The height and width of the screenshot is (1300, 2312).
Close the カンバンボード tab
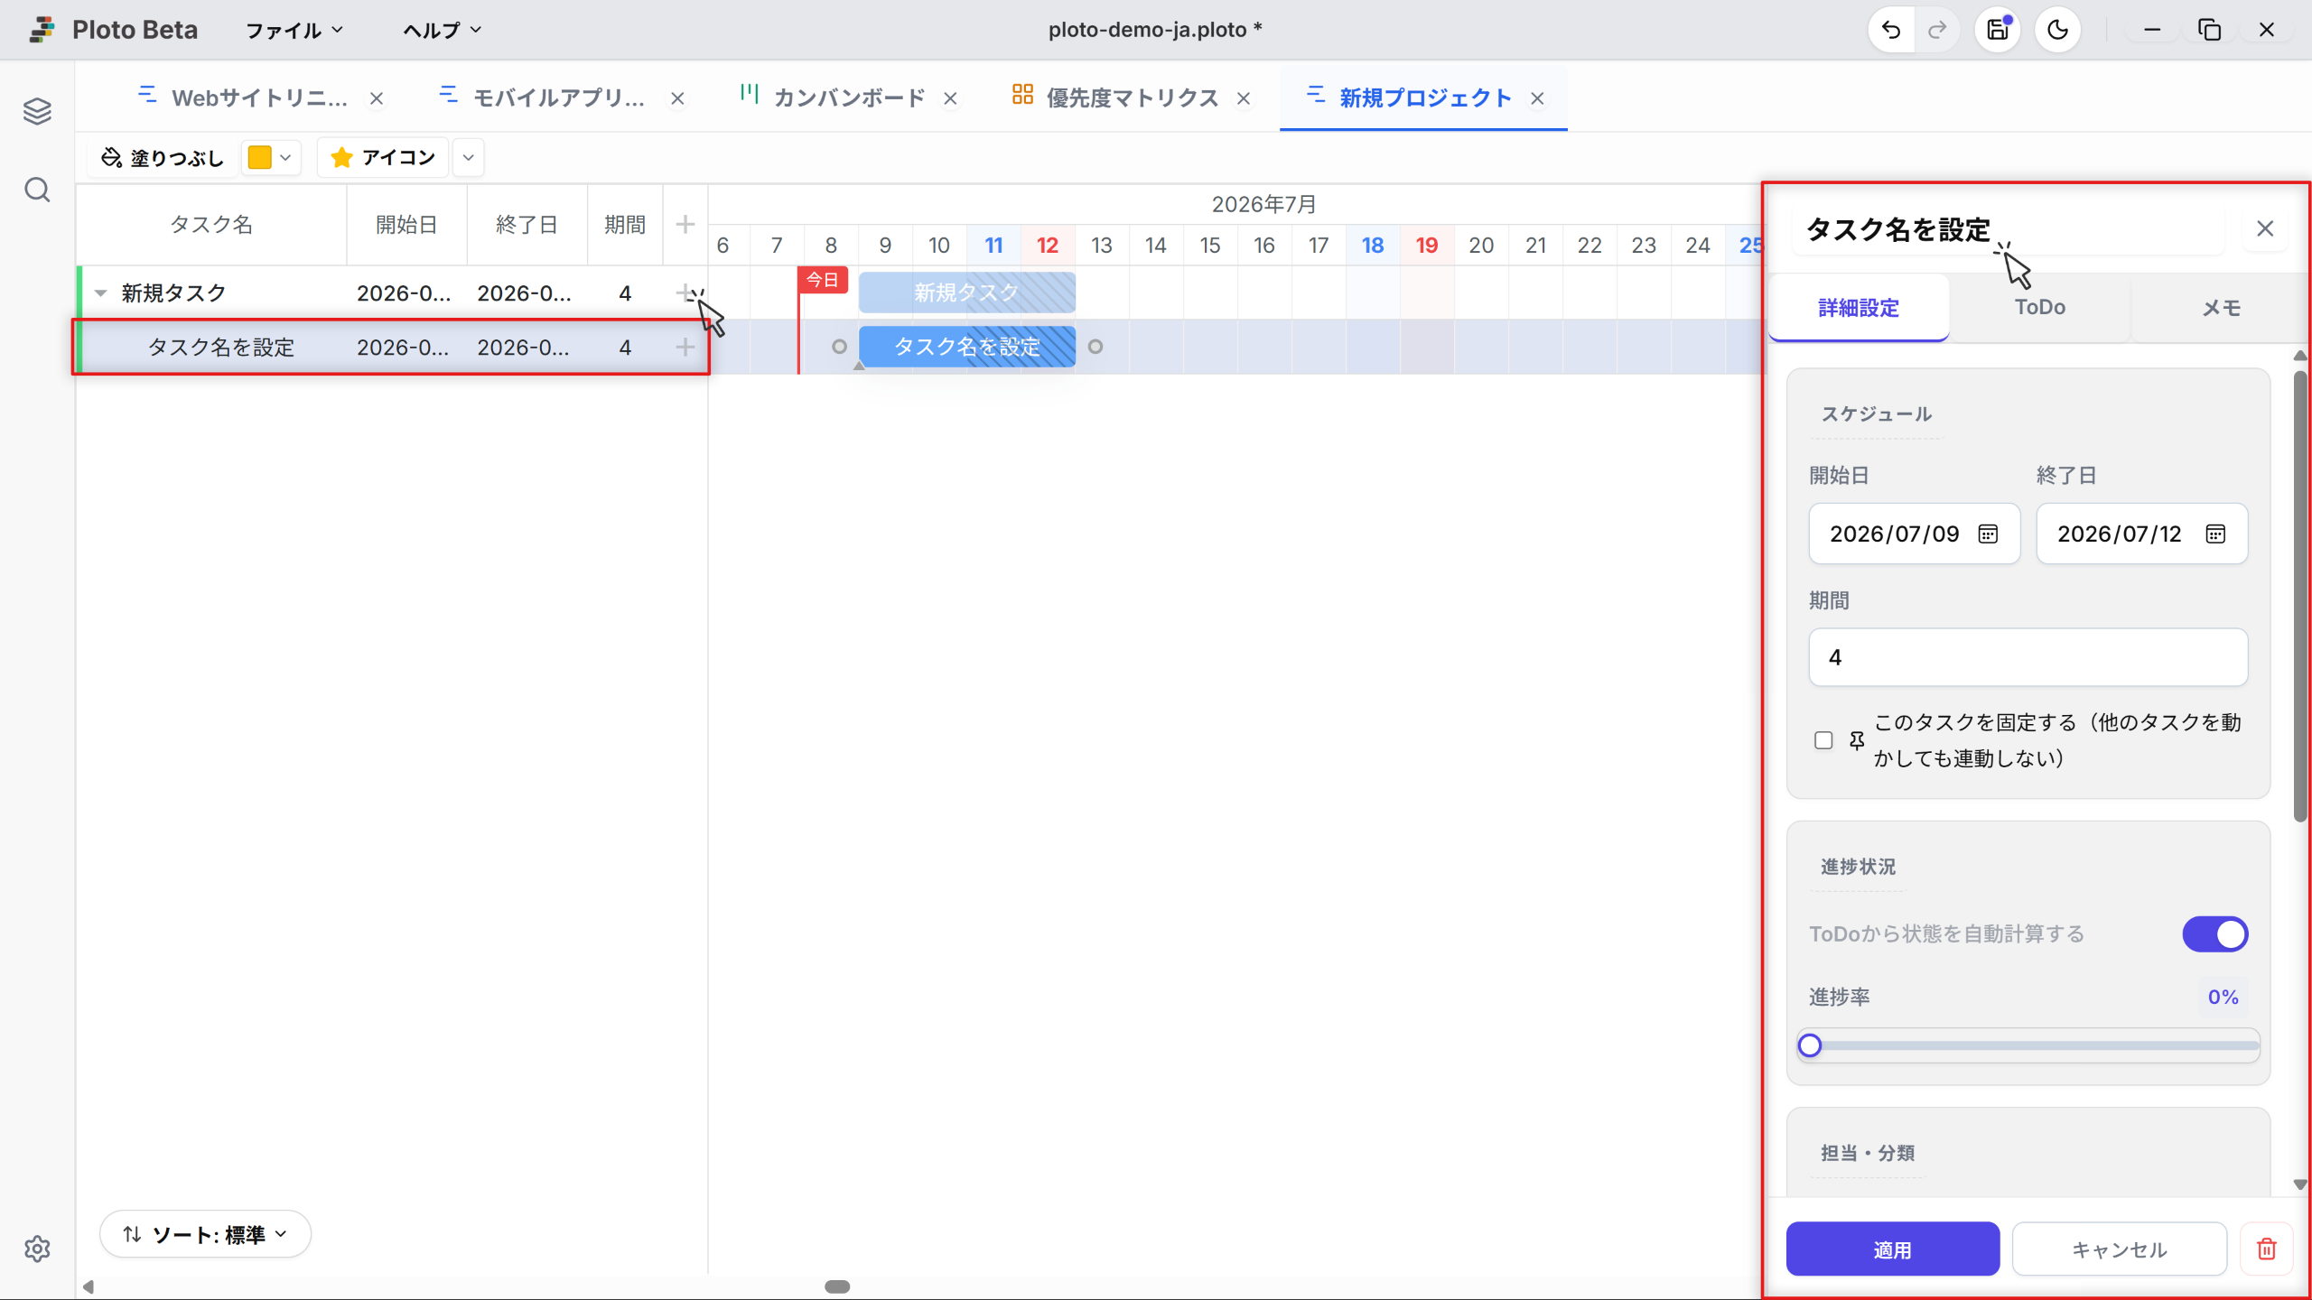(950, 98)
